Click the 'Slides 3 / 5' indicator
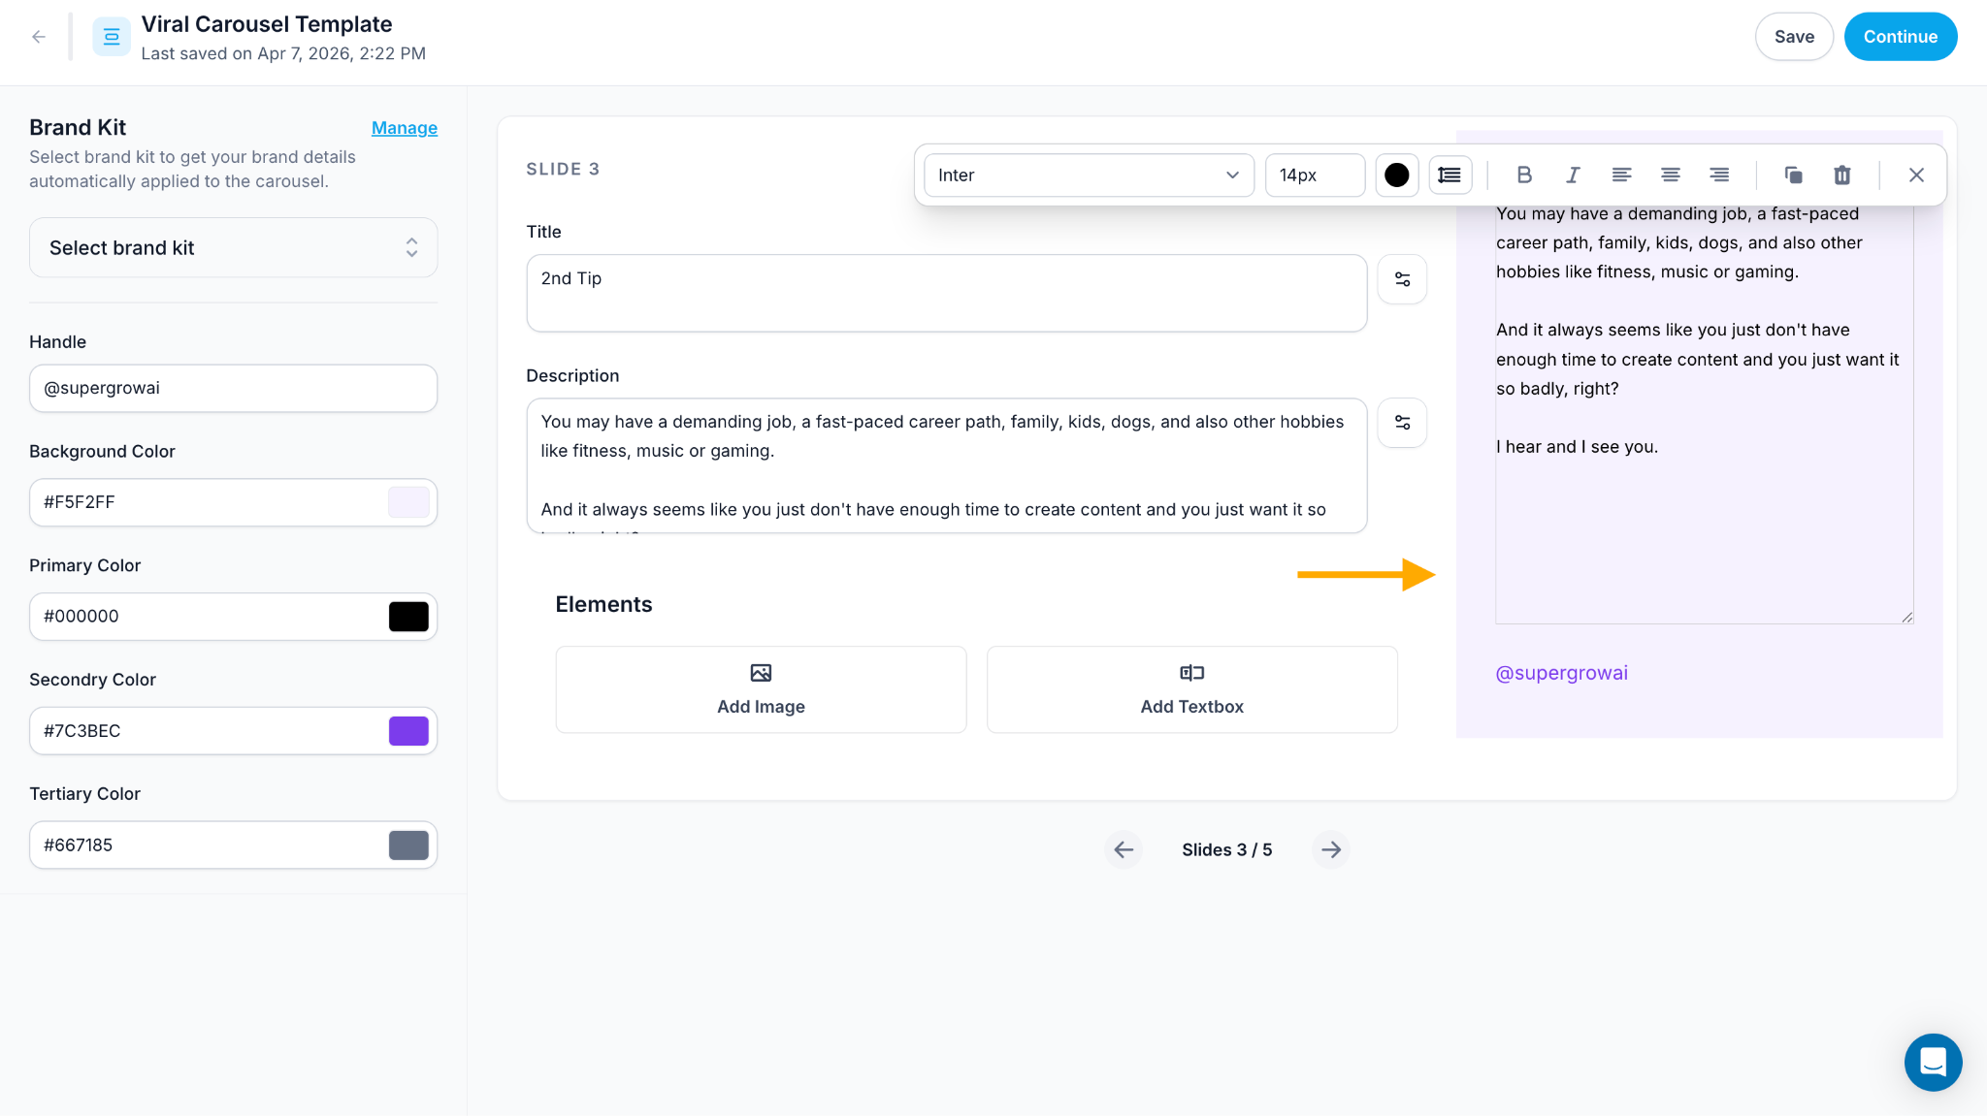This screenshot has width=1987, height=1116. point(1226,849)
